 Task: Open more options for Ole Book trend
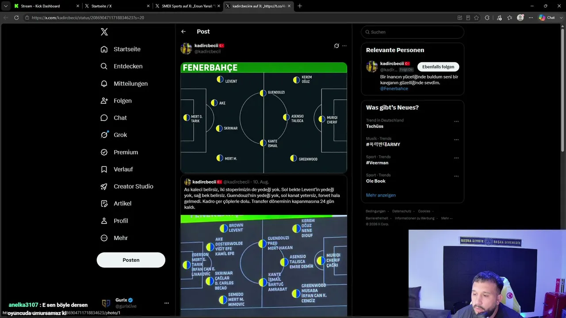click(x=456, y=176)
